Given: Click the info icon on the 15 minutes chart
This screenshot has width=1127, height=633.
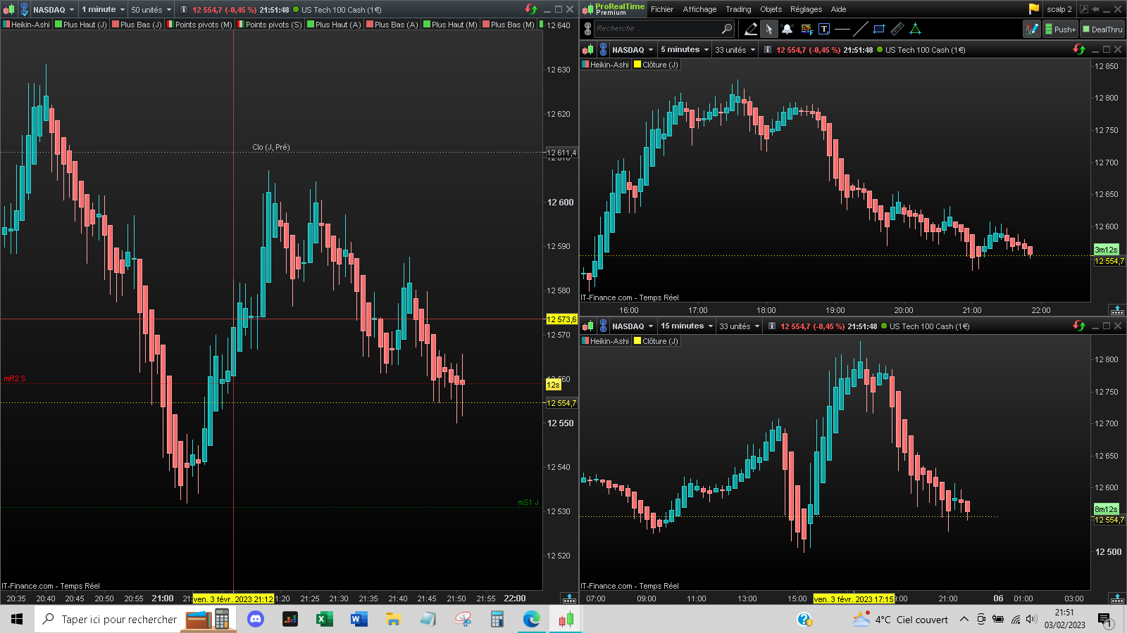Looking at the screenshot, I should click(x=772, y=326).
